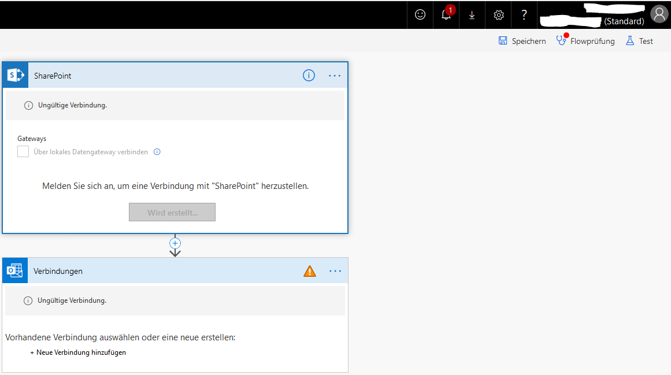
Task: Select the Verbindungen step title
Action: point(58,271)
